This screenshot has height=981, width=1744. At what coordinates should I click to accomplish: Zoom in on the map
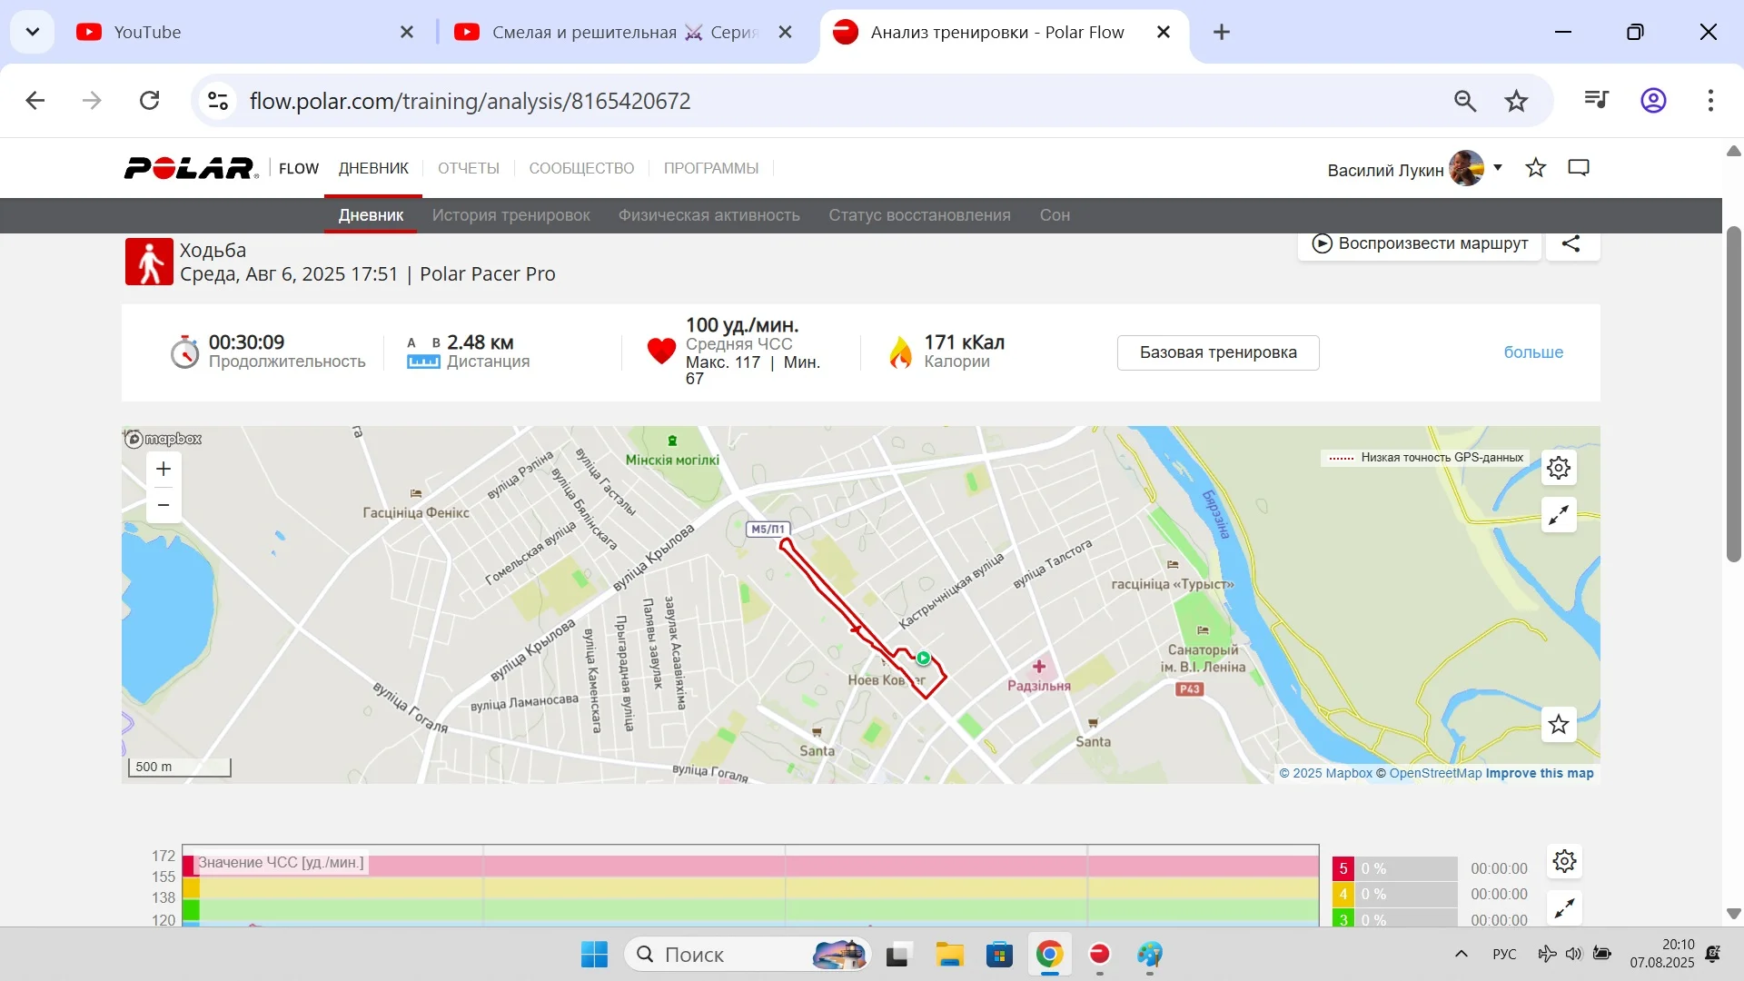163,469
